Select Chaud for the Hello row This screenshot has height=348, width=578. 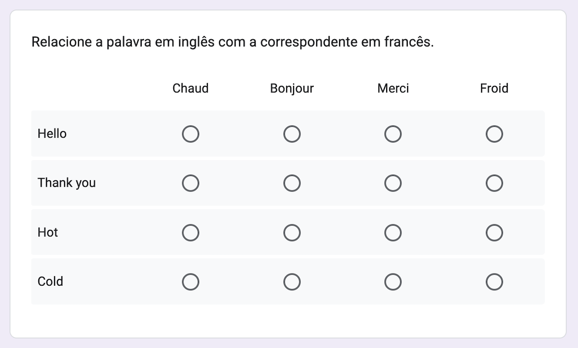191,134
